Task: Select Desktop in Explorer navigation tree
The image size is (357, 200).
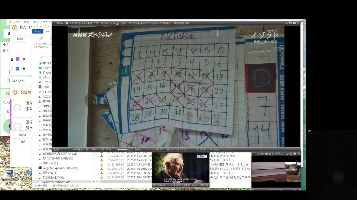Action: click(45, 68)
